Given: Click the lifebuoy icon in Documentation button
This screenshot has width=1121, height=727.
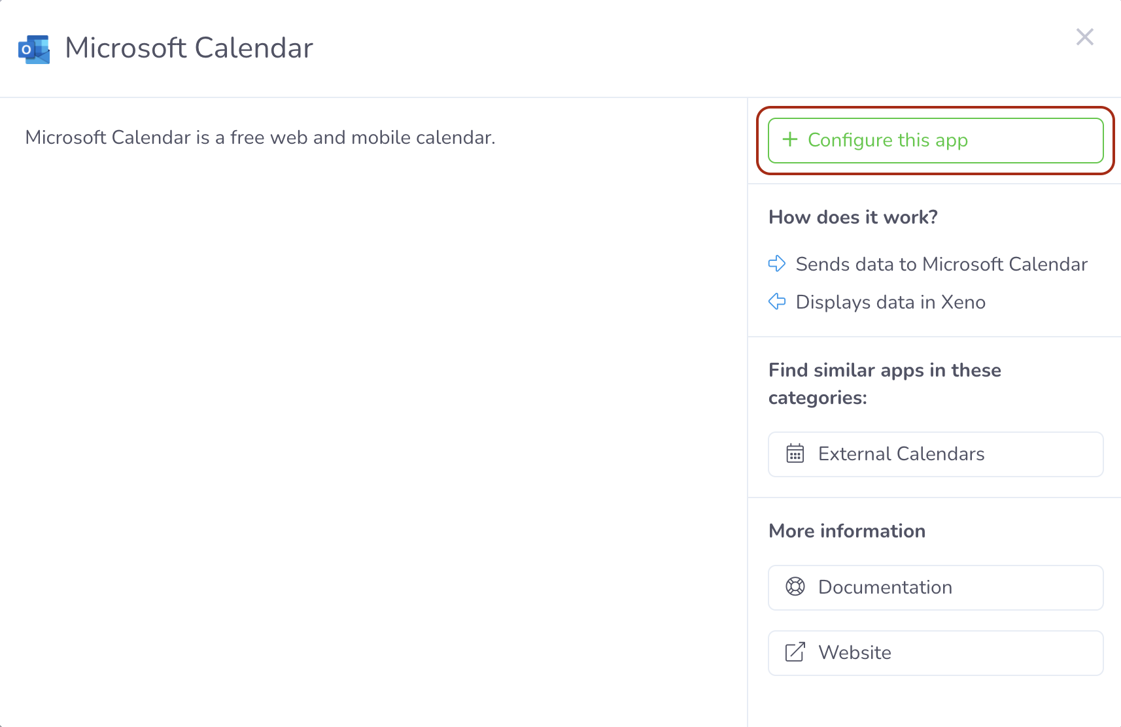Looking at the screenshot, I should 795,587.
